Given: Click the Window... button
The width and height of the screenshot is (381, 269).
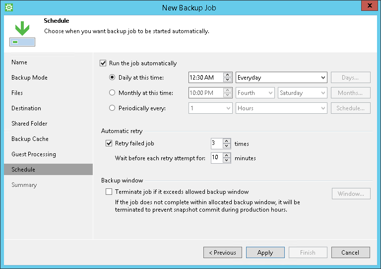Looking at the screenshot, I should pyautogui.click(x=351, y=193).
